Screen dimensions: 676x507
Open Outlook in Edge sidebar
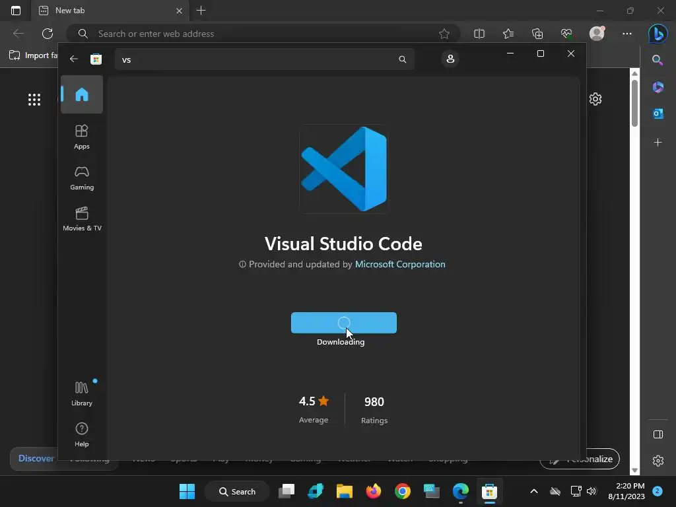(658, 114)
